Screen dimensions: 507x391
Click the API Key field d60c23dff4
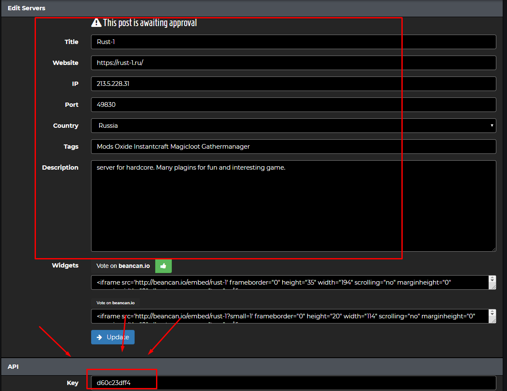tap(293, 382)
